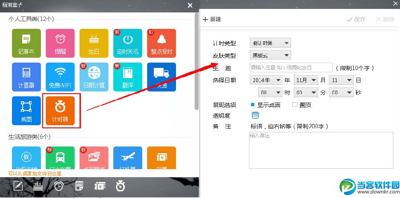Click the 选择日期 label
The image size is (400, 198).
pos(224,80)
